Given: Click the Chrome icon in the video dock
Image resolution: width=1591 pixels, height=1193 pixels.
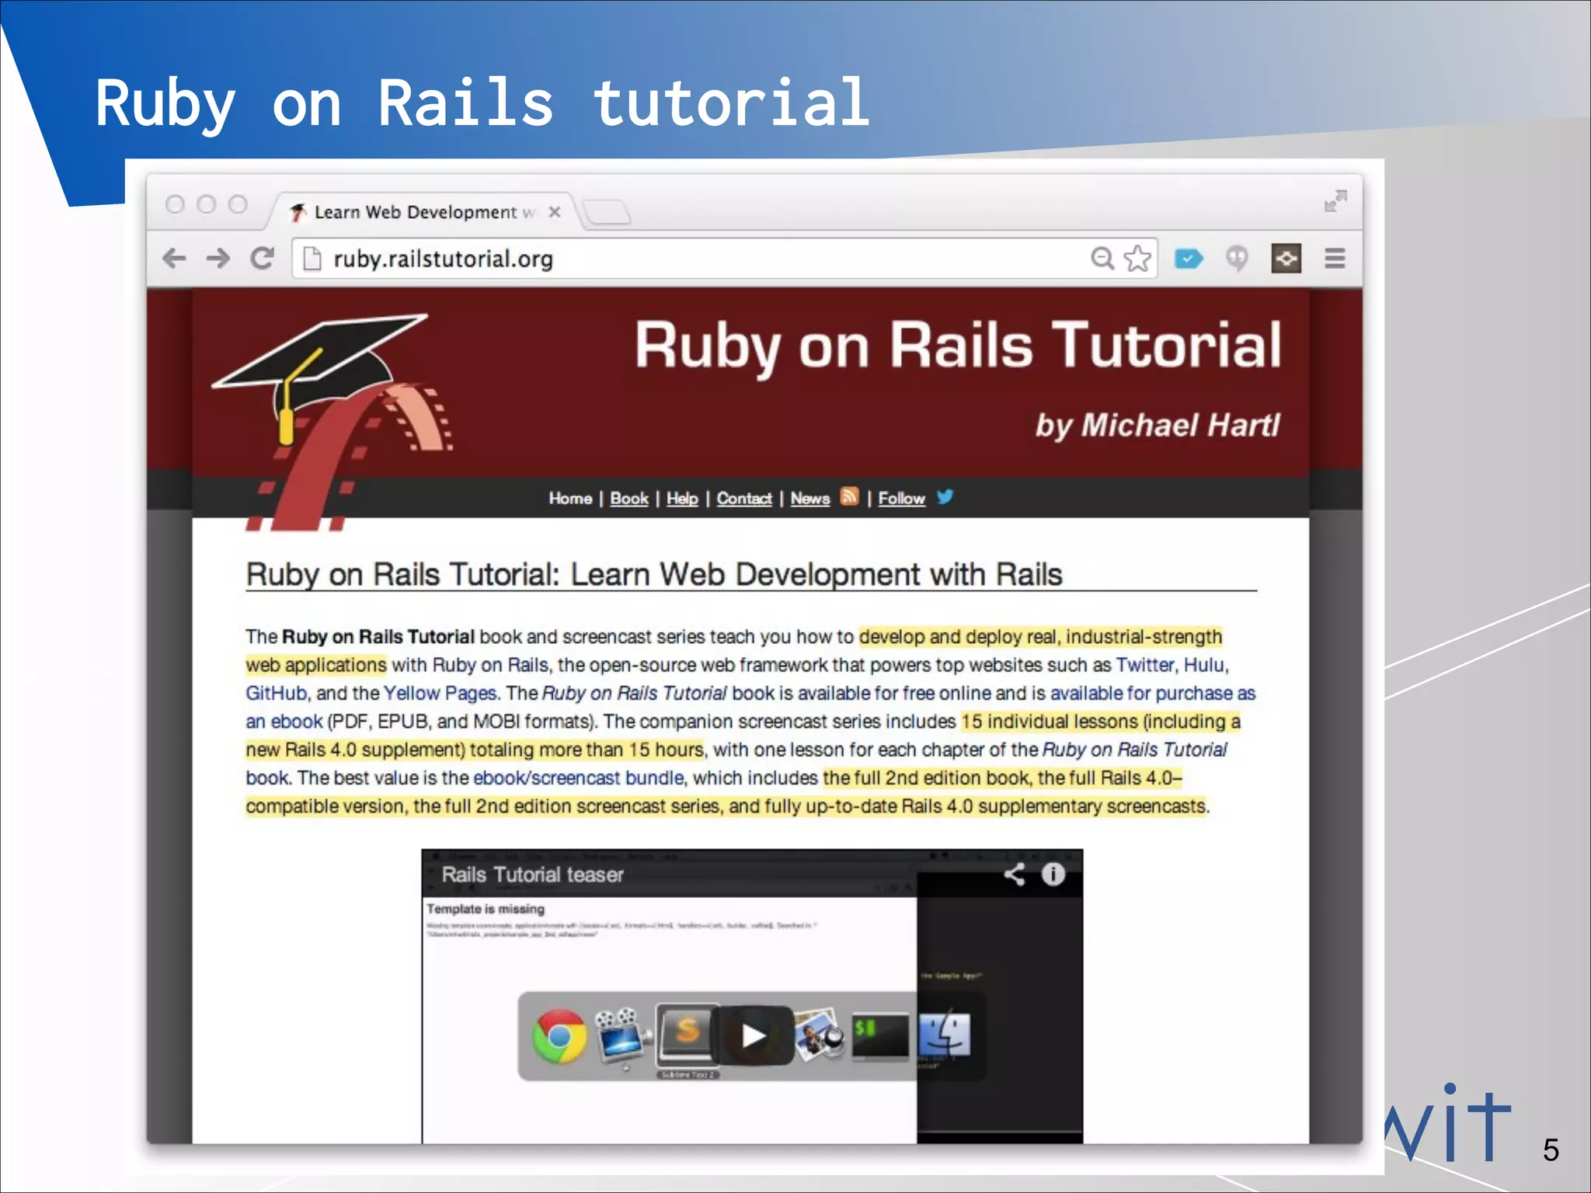Looking at the screenshot, I should pos(559,1036).
